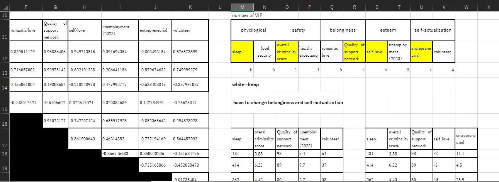
Task: Select the 'safety' merged header cell
Action: click(x=298, y=30)
